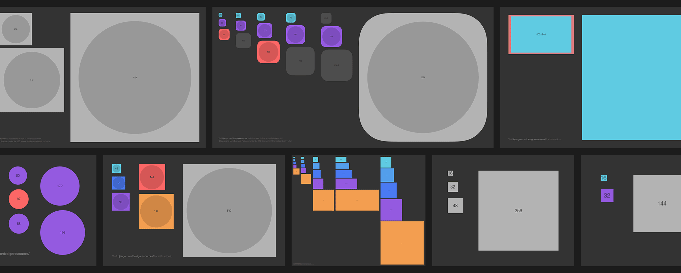This screenshot has height=273, width=681.
Task: Select the dark gray 120 rounded square
Action: [243, 40]
